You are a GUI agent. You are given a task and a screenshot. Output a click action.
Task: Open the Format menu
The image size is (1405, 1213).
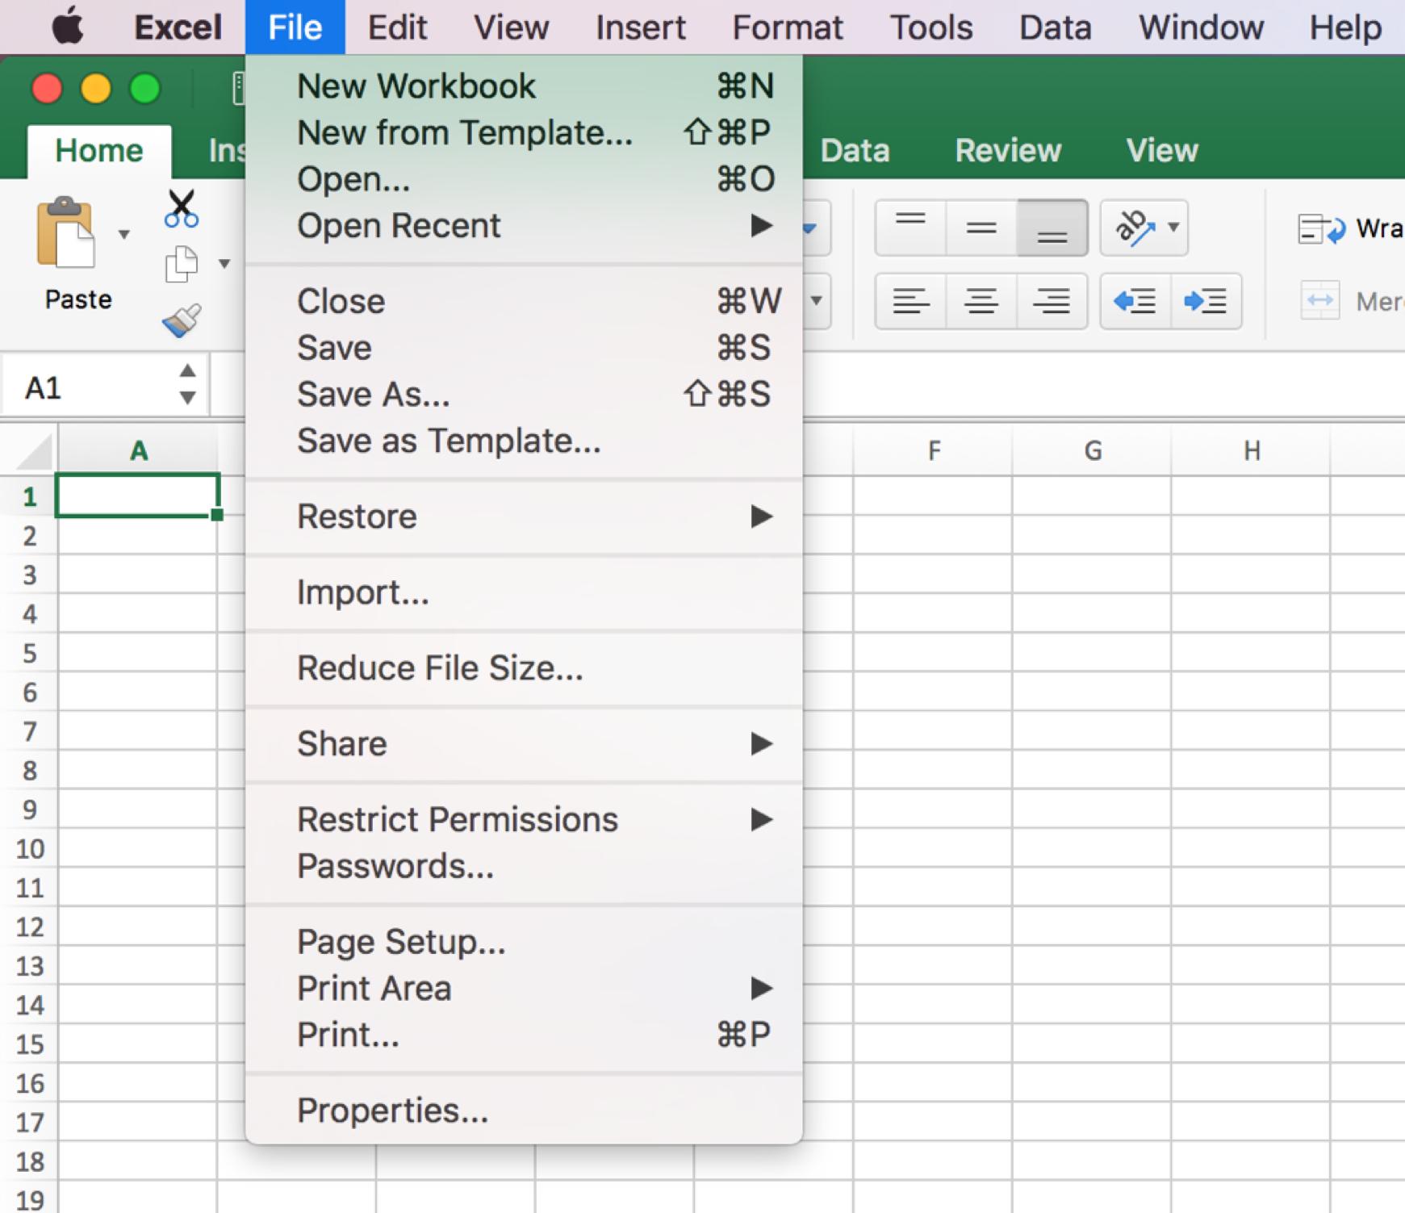pyautogui.click(x=788, y=27)
